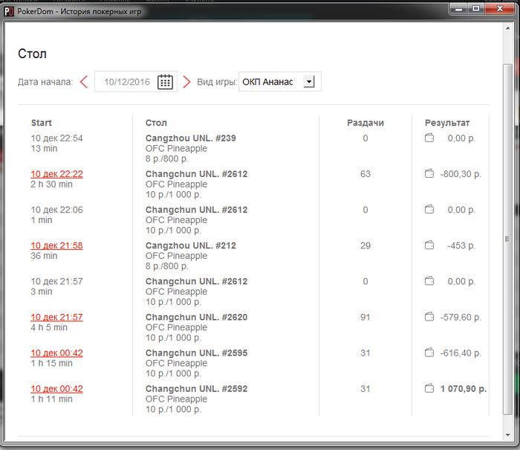Go to previous date with left arrow

click(x=84, y=82)
